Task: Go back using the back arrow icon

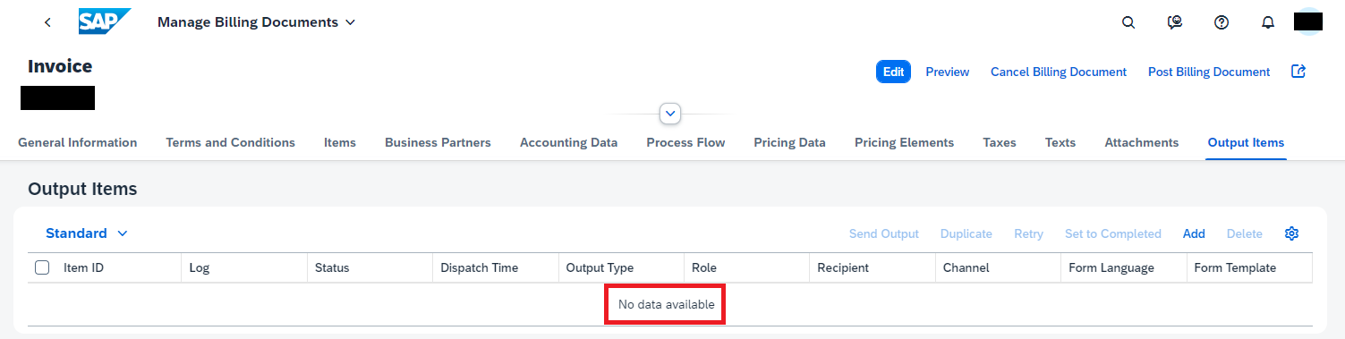Action: 47,22
